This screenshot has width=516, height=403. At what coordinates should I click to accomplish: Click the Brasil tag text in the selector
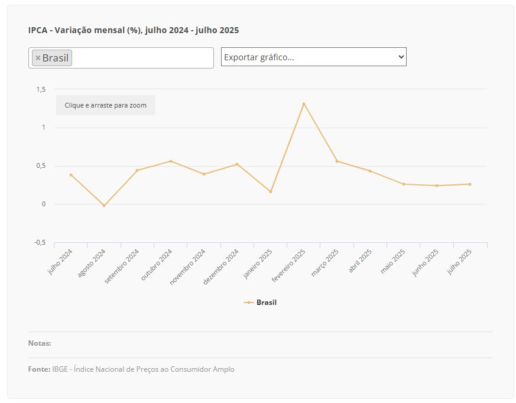(56, 58)
